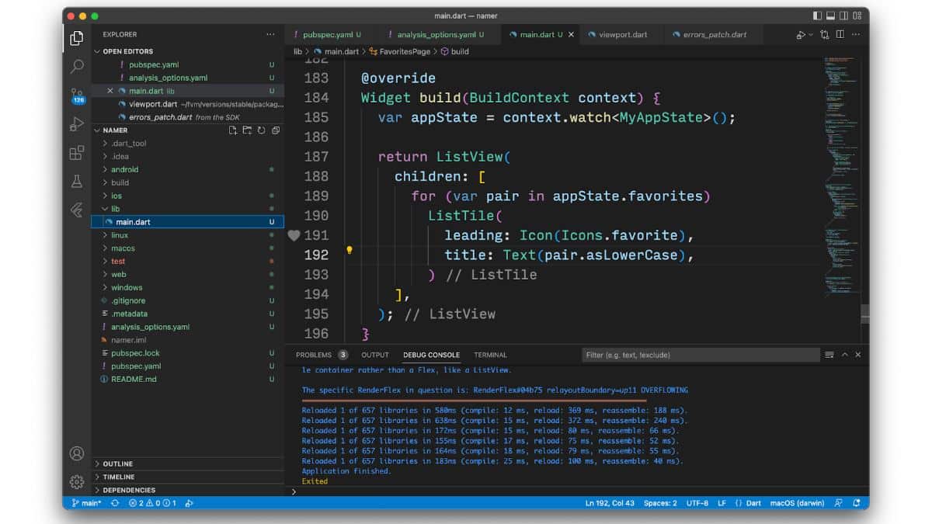Expand the TIMELINE section

[x=119, y=477]
